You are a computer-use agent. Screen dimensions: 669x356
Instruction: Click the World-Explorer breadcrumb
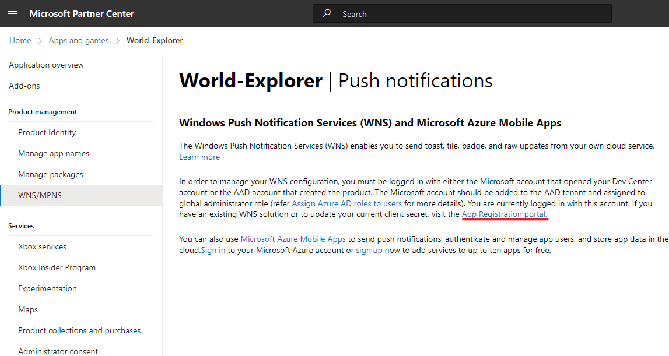[155, 41]
